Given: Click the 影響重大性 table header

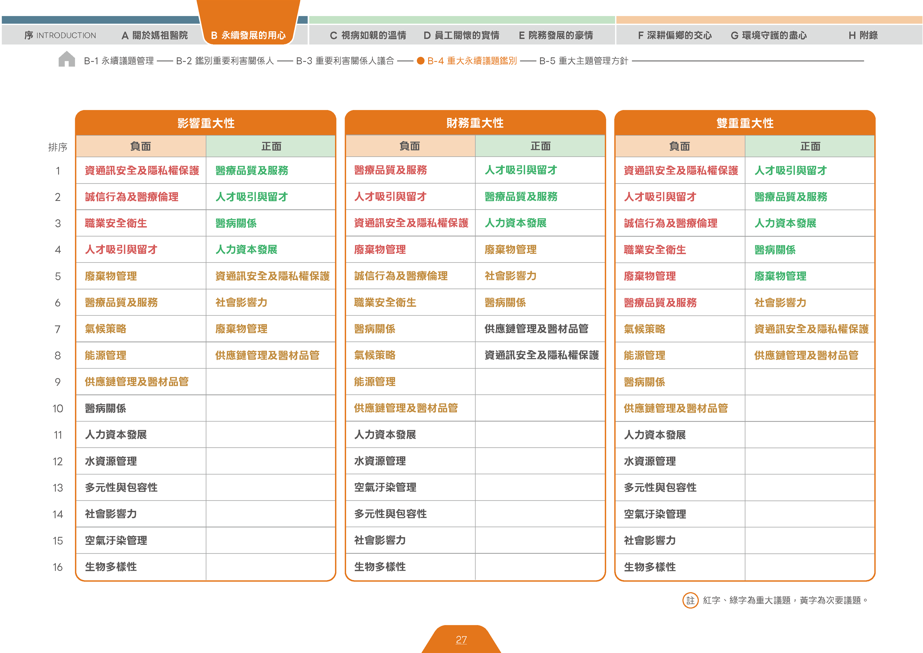Looking at the screenshot, I should point(206,123).
